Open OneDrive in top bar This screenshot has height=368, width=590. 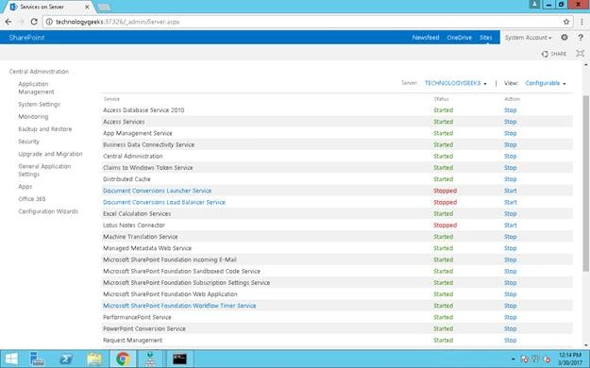pyautogui.click(x=459, y=38)
